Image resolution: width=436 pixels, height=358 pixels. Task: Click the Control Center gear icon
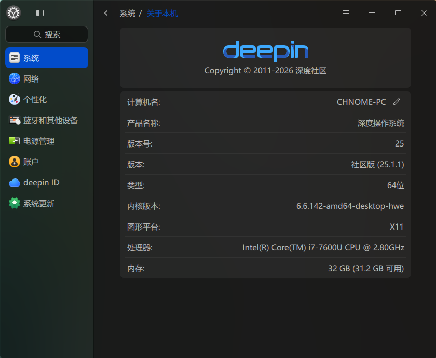[x=13, y=13]
